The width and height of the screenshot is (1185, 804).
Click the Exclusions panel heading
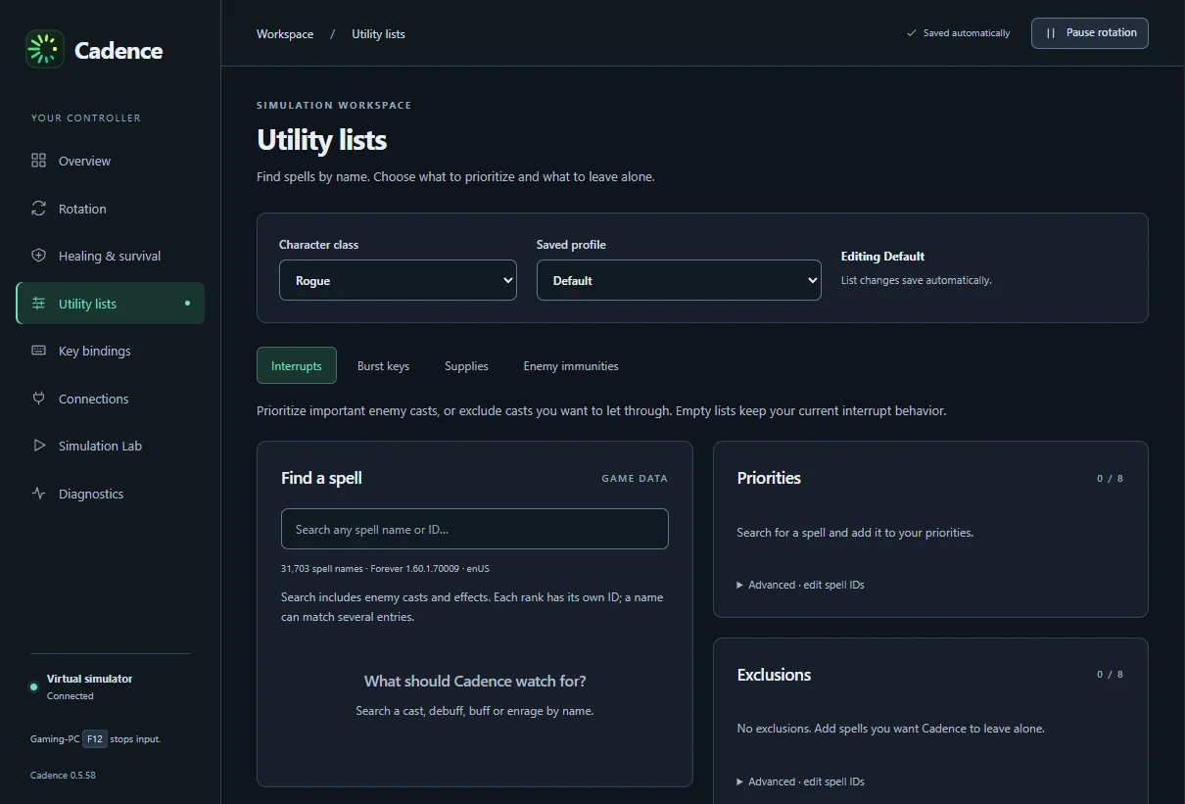774,675
